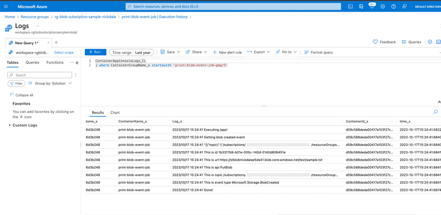The image size is (441, 215).
Task: Select the 'This is id' log row
Action: [263, 152]
